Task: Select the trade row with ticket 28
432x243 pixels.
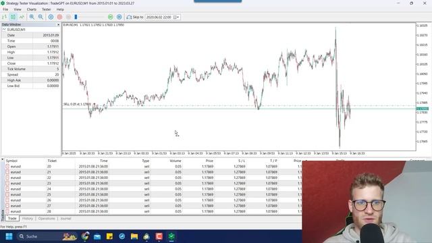Action: coord(153,211)
